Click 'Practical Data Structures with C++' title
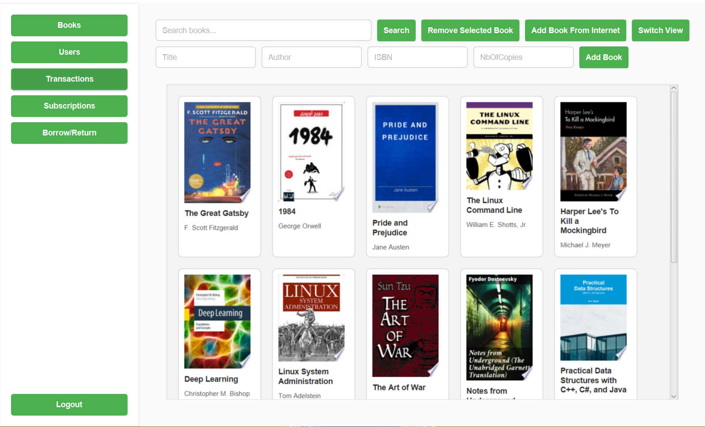Screen dimensions: 705x427 point(593,380)
